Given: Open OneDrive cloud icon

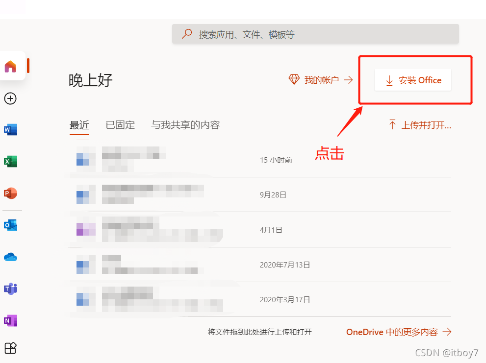Looking at the screenshot, I should pyautogui.click(x=10, y=257).
